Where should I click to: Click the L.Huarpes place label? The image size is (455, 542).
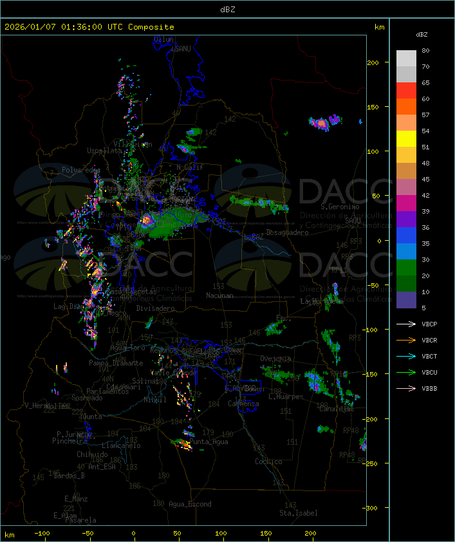[x=286, y=397]
